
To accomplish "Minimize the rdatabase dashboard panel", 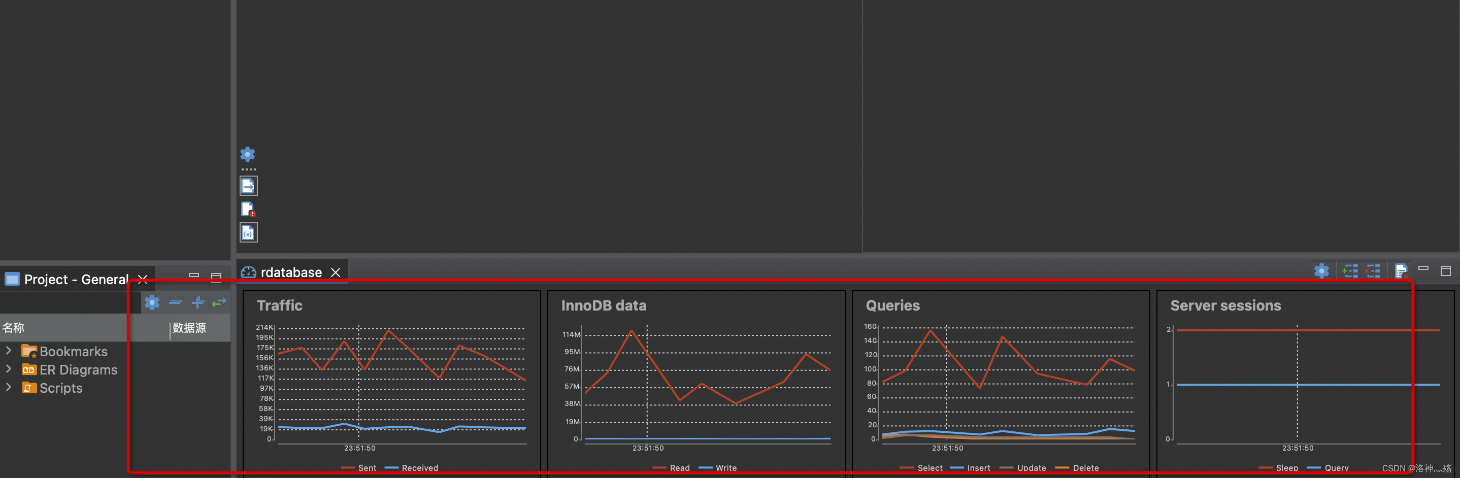I will pos(1423,268).
